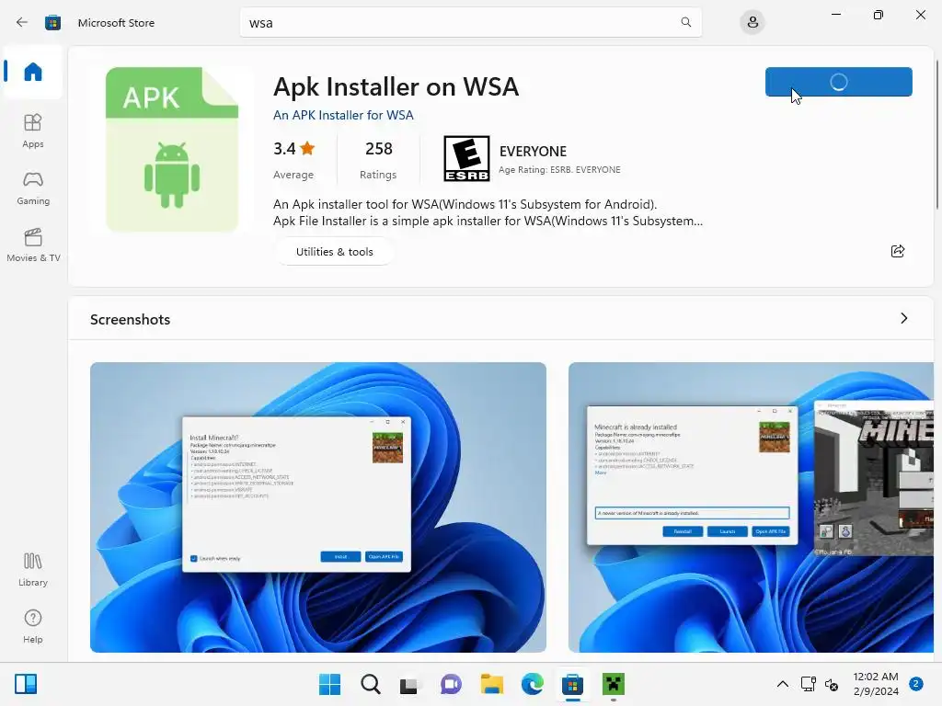Image resolution: width=942 pixels, height=706 pixels.
Task: Open clock and date flyout
Action: 876,684
